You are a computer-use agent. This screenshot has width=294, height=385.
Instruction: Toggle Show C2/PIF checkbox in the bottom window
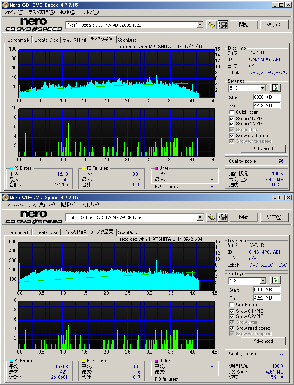[x=232, y=316]
